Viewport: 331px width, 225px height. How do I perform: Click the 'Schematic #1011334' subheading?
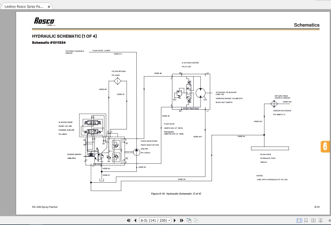pos(49,43)
